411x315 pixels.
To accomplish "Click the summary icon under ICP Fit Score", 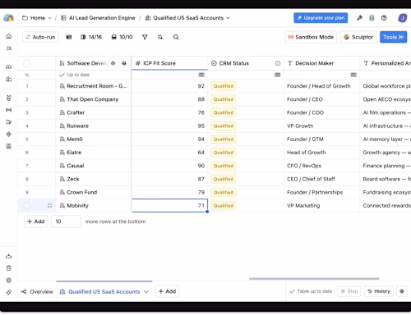I will coord(201,75).
